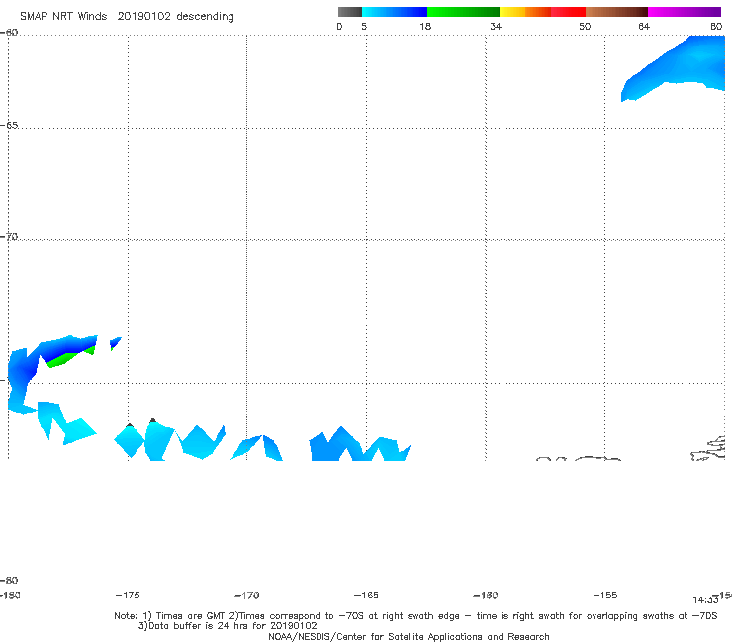
Task: Click the brown 50-64 segment of the color bar
Action: (616, 12)
